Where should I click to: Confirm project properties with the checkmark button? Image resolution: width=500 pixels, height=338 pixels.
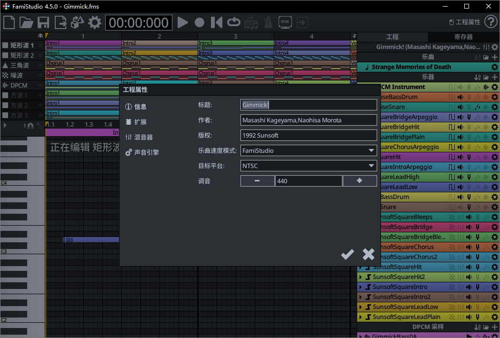click(x=347, y=254)
